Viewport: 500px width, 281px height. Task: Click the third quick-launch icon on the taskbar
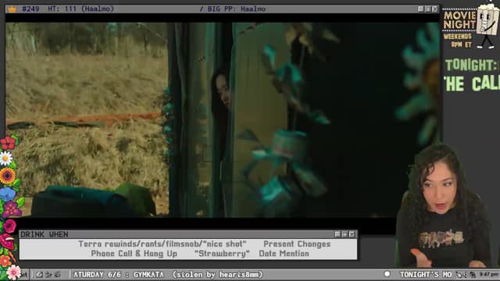coord(58,274)
